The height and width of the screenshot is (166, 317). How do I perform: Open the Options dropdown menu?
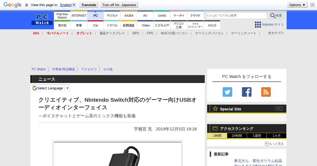point(297,5)
